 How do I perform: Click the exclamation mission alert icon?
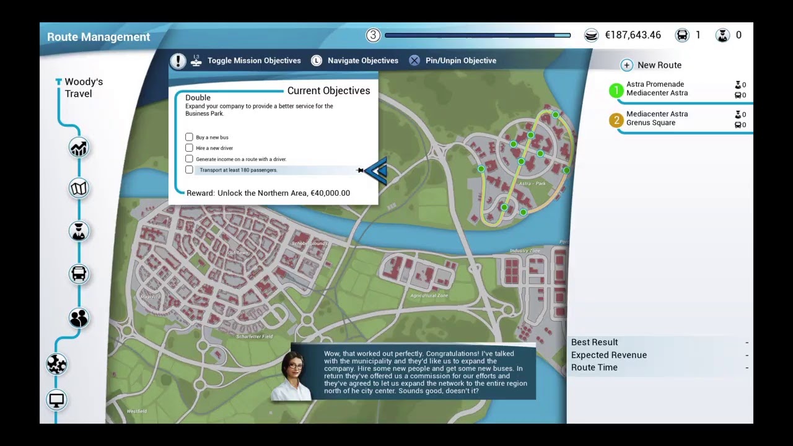(178, 61)
